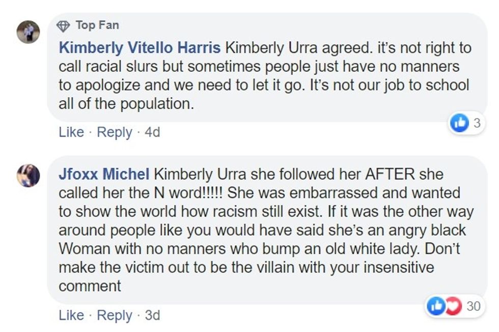
Task: Reply to Kimberly Vitello Harris's comment
Action: pyautogui.click(x=115, y=132)
